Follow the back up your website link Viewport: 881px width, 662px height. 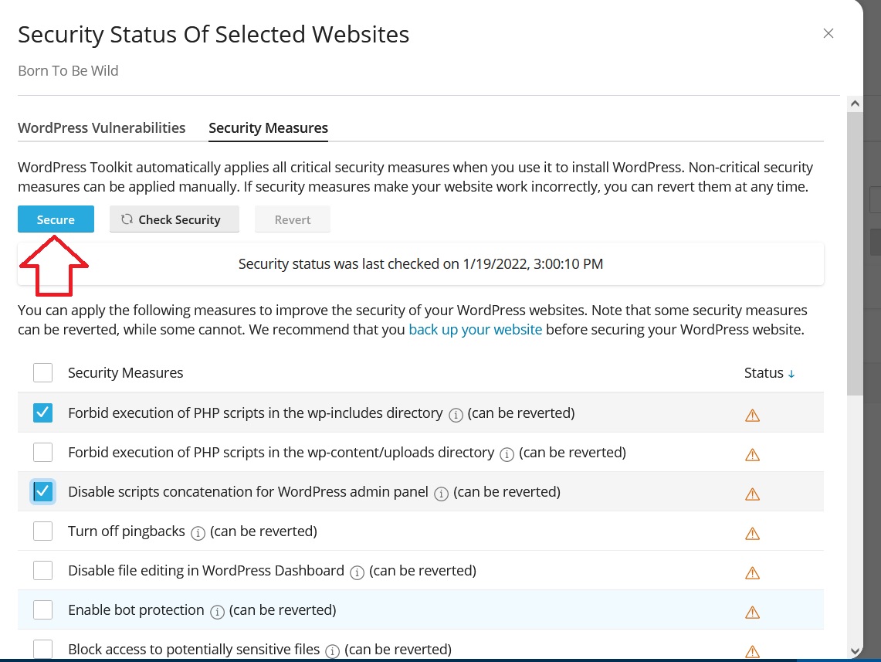click(475, 330)
